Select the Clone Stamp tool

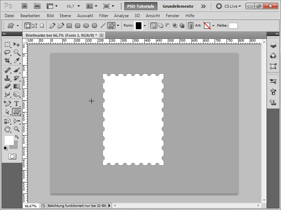tap(7, 78)
